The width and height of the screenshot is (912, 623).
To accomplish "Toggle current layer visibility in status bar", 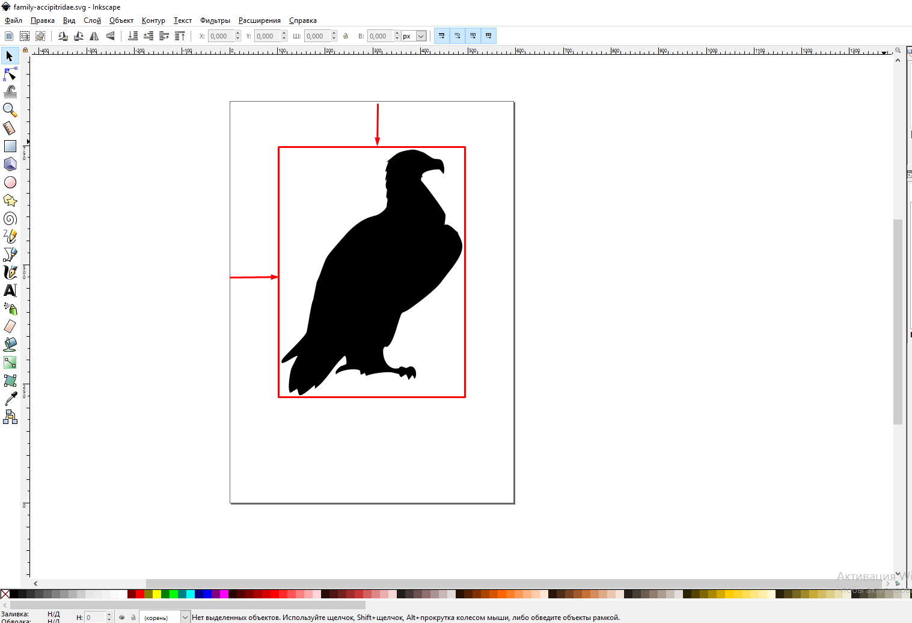I will (x=122, y=617).
